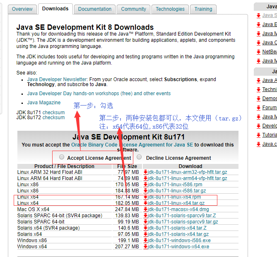
Task: Click red arrow icon beside NetBea…
Action: tap(259, 52)
